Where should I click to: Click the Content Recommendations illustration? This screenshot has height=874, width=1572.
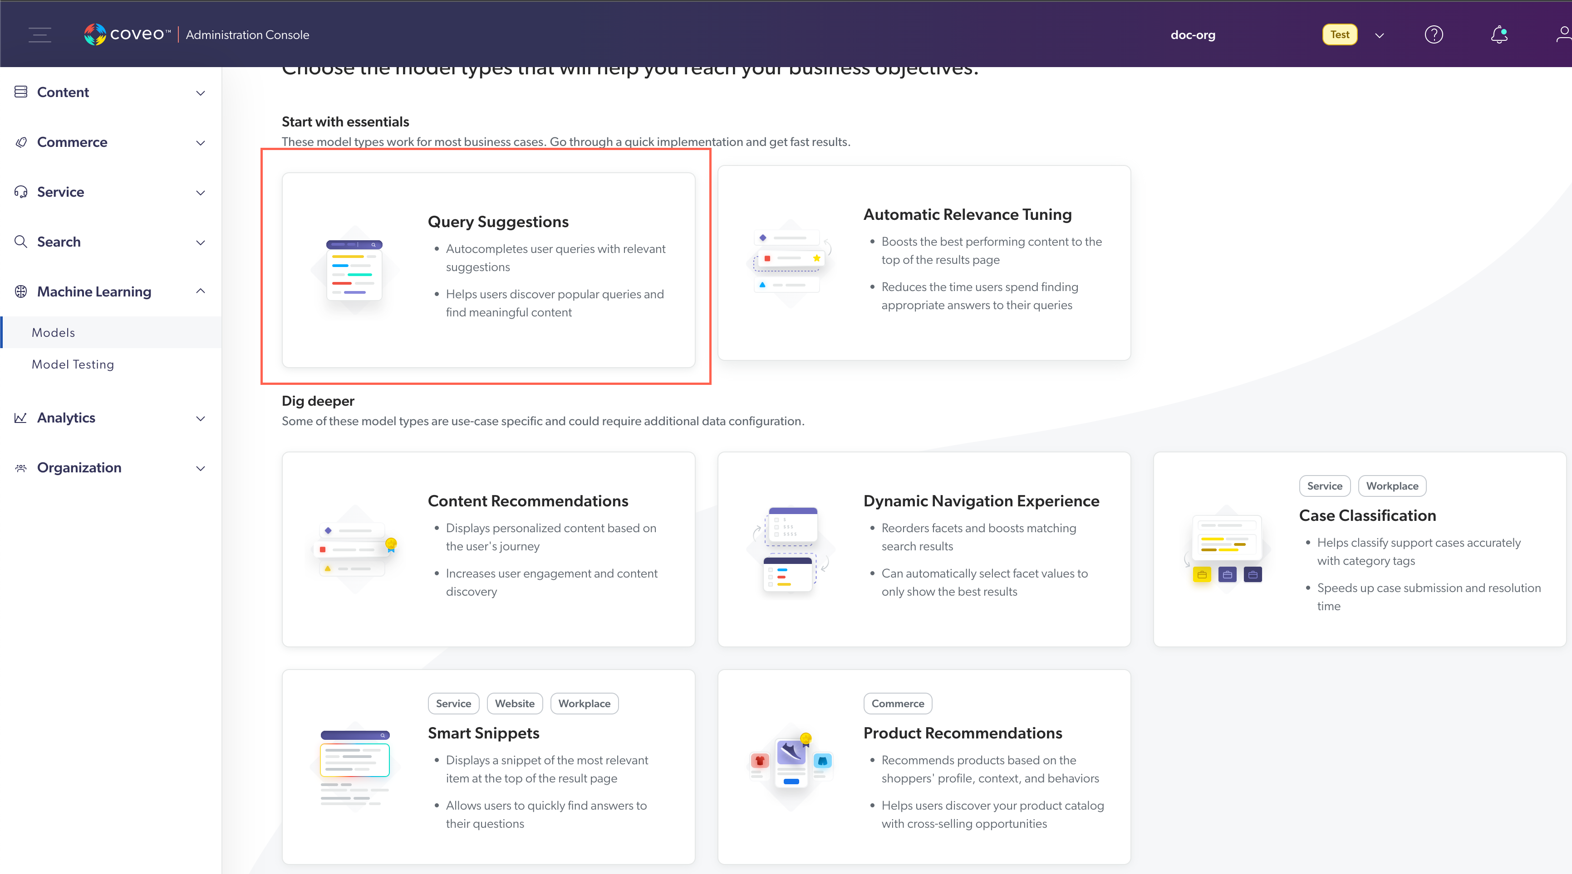tap(356, 549)
